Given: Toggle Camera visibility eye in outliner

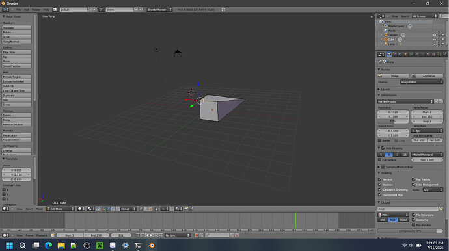Looking at the screenshot, I should pyautogui.click(x=435, y=35).
